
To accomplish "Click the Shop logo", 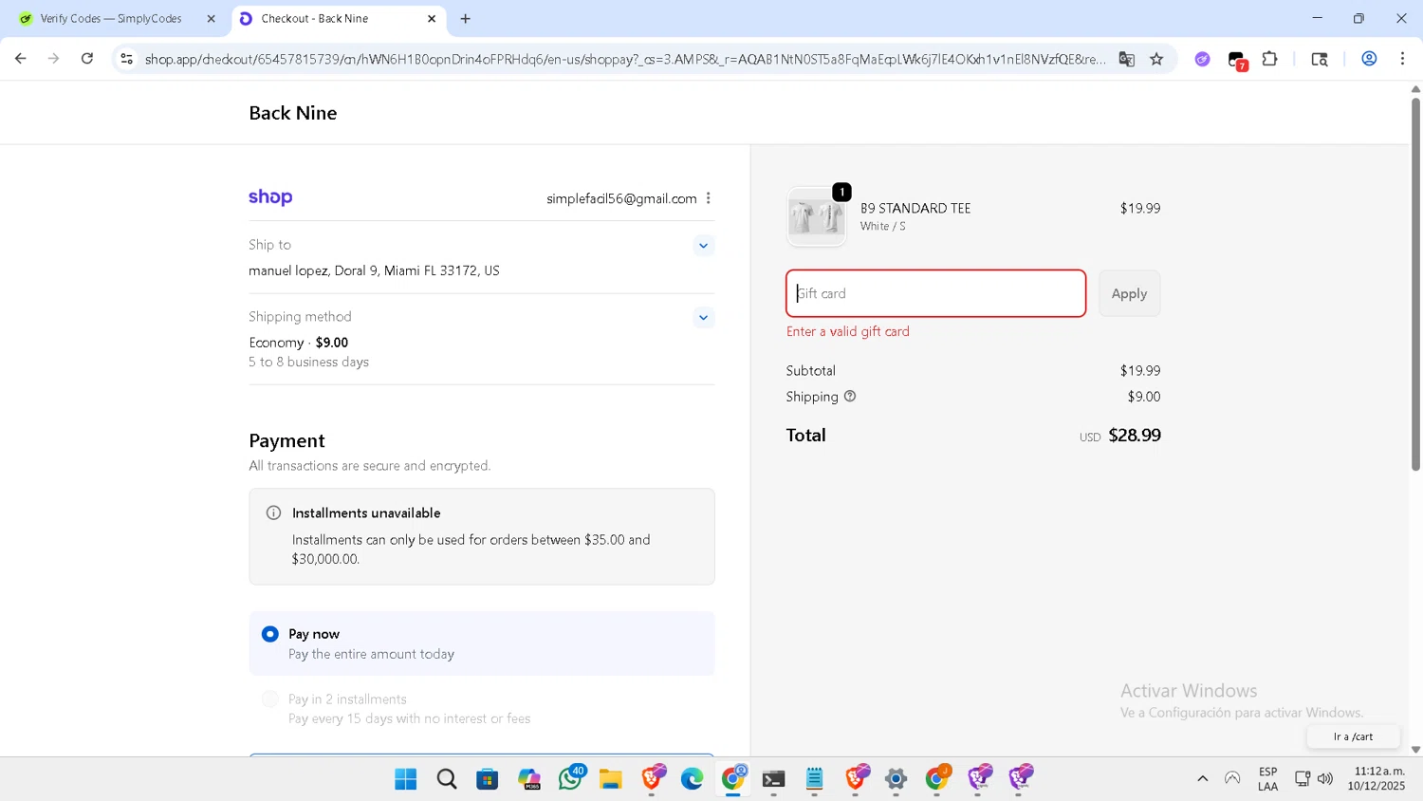I will (270, 197).
